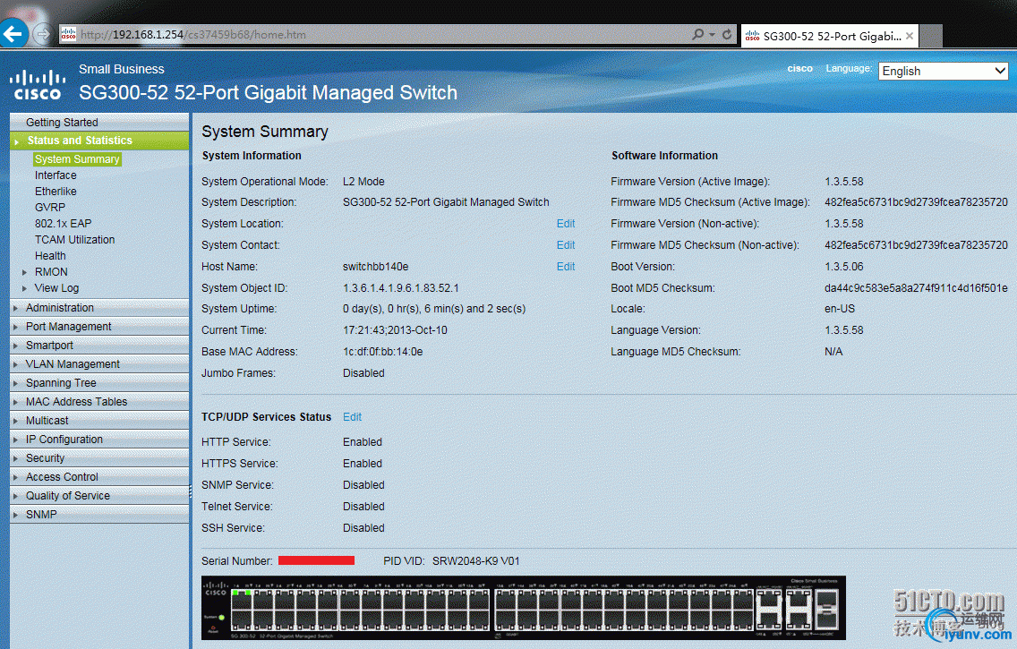Viewport: 1017px width, 649px height.
Task: Select the SG300-52 browser tab
Action: click(832, 37)
